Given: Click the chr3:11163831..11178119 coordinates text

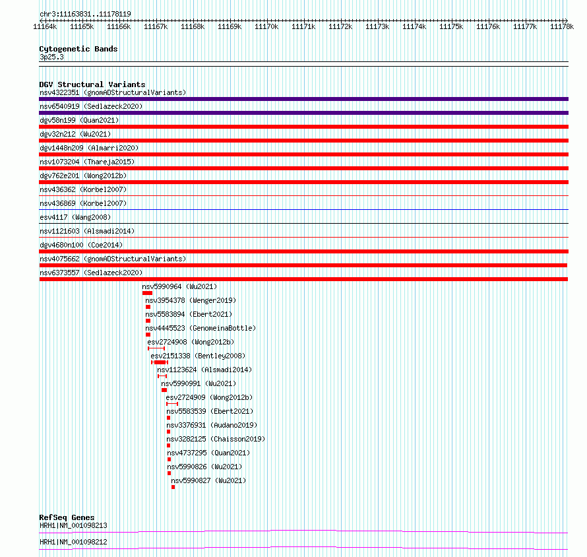Looking at the screenshot, I should [x=85, y=14].
